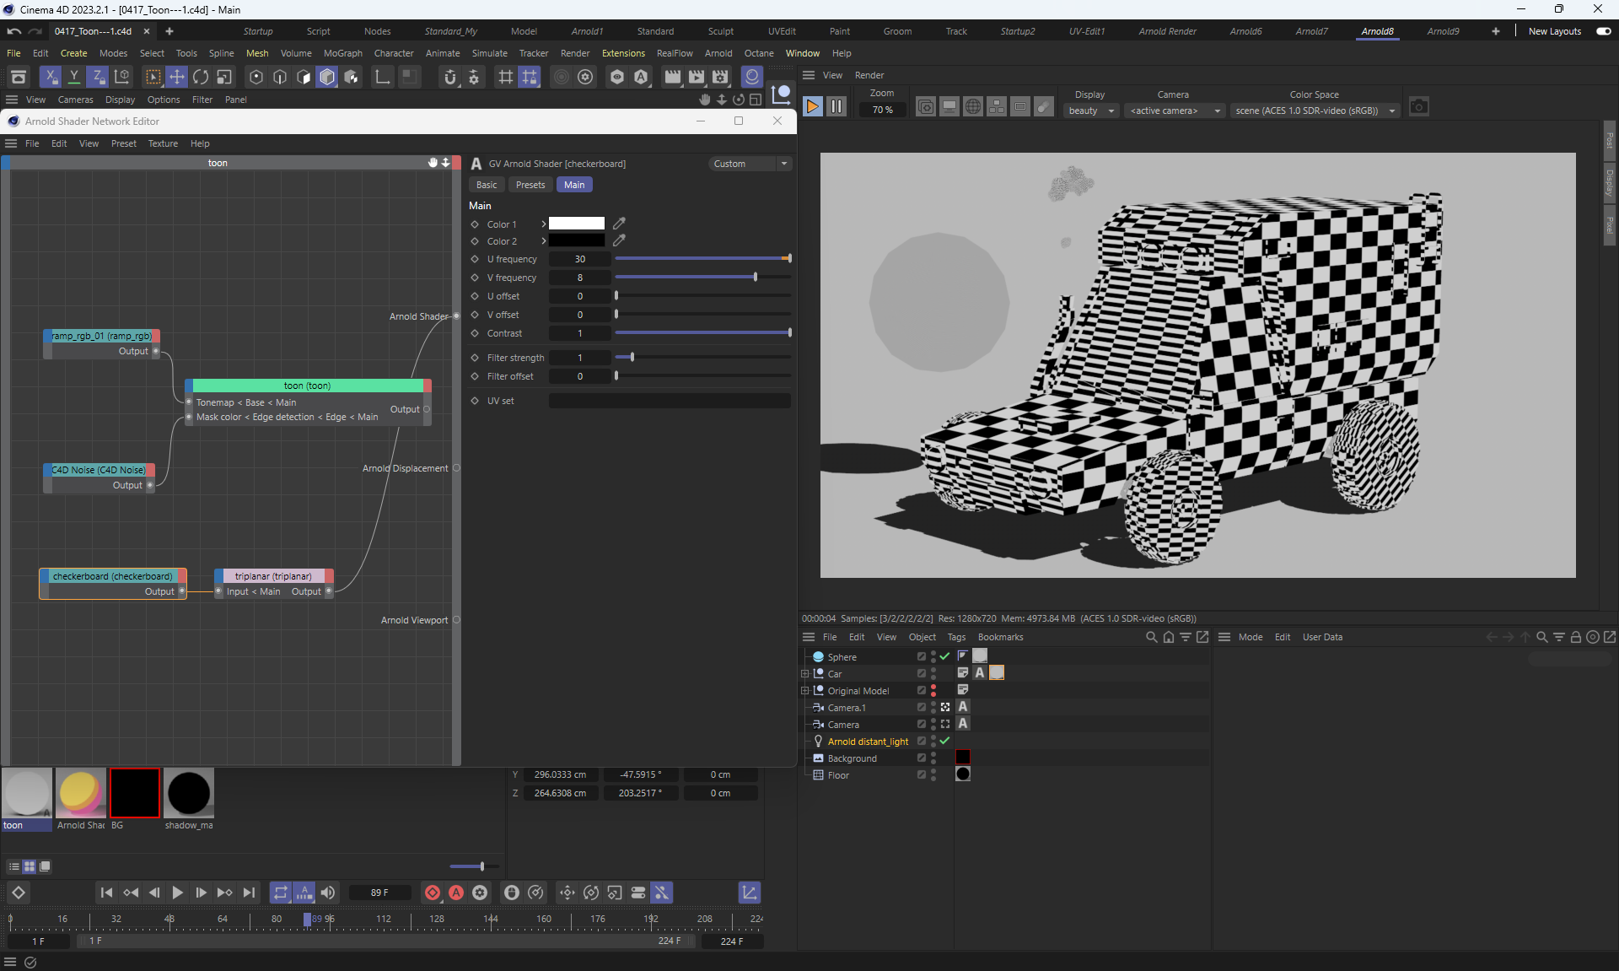Select the Rotate tool in the toolbar
This screenshot has height=971, width=1619.
(x=201, y=78)
